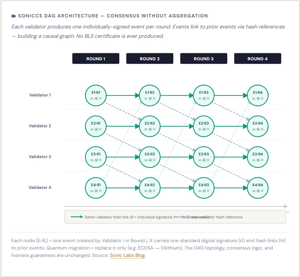Screen dimensions: 300x277
Task: Click the E1·R4 event node
Action: tap(258, 95)
